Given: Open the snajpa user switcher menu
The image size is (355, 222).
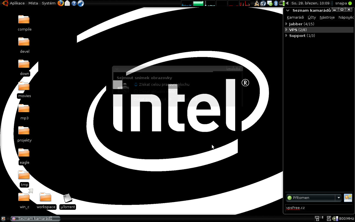Looking at the screenshot, I should point(343,3).
